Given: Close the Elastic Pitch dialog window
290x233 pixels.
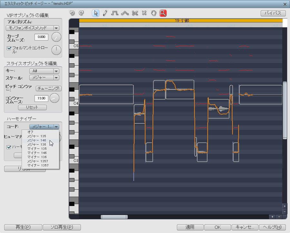Looking at the screenshot, I should pos(285,4).
